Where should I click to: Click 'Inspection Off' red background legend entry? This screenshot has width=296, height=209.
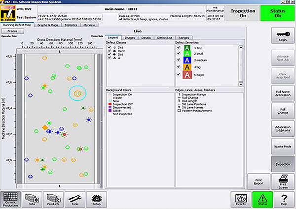point(121,104)
